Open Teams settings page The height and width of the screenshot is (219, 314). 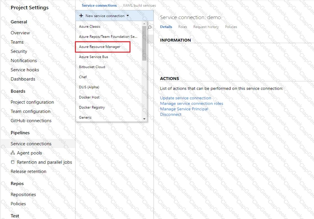pos(17,42)
